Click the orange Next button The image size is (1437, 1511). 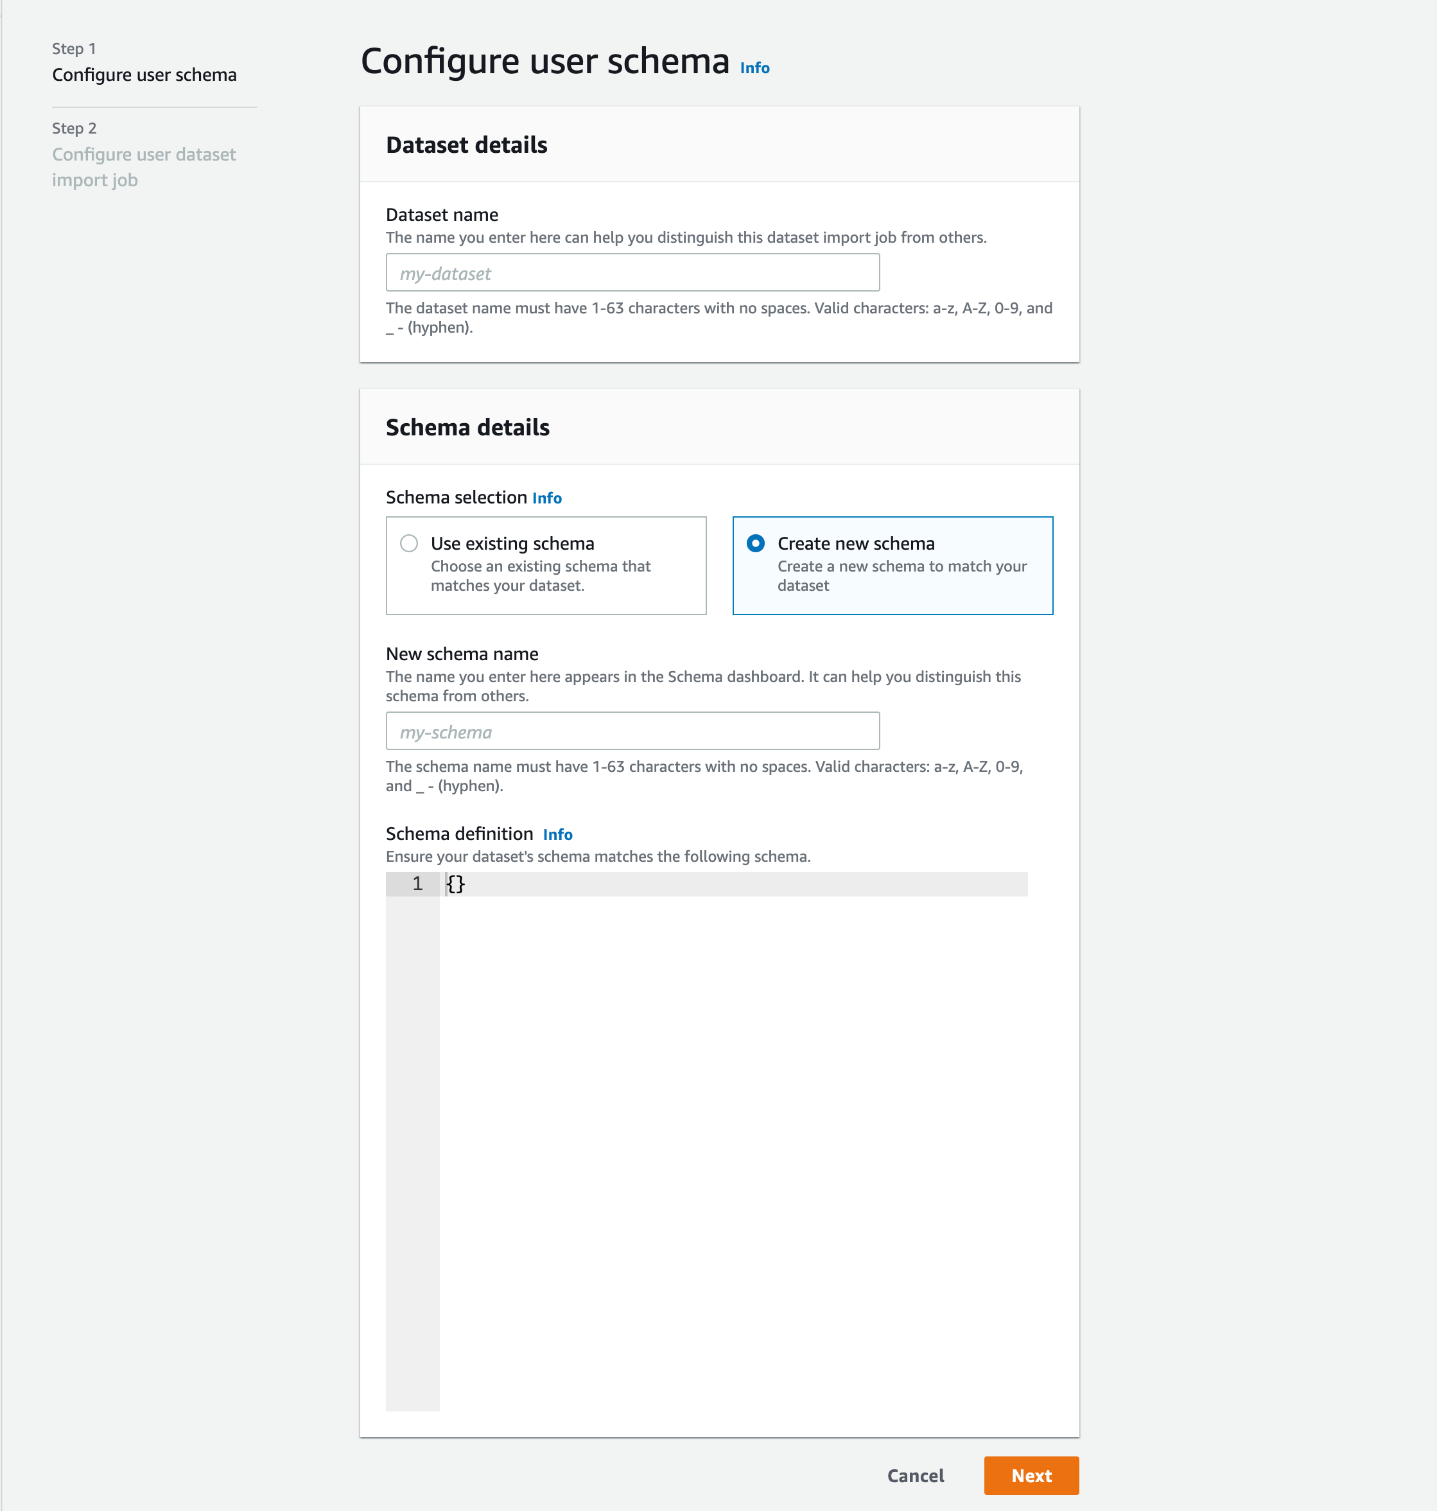pos(1031,1476)
